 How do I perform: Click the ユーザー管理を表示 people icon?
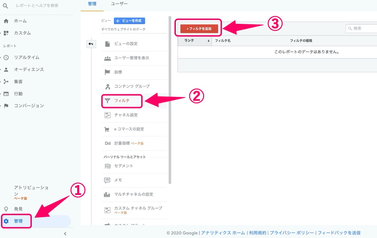107,58
